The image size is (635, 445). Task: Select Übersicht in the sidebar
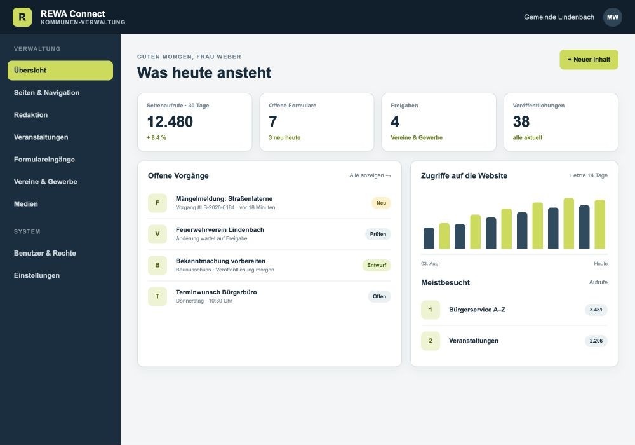tap(60, 71)
